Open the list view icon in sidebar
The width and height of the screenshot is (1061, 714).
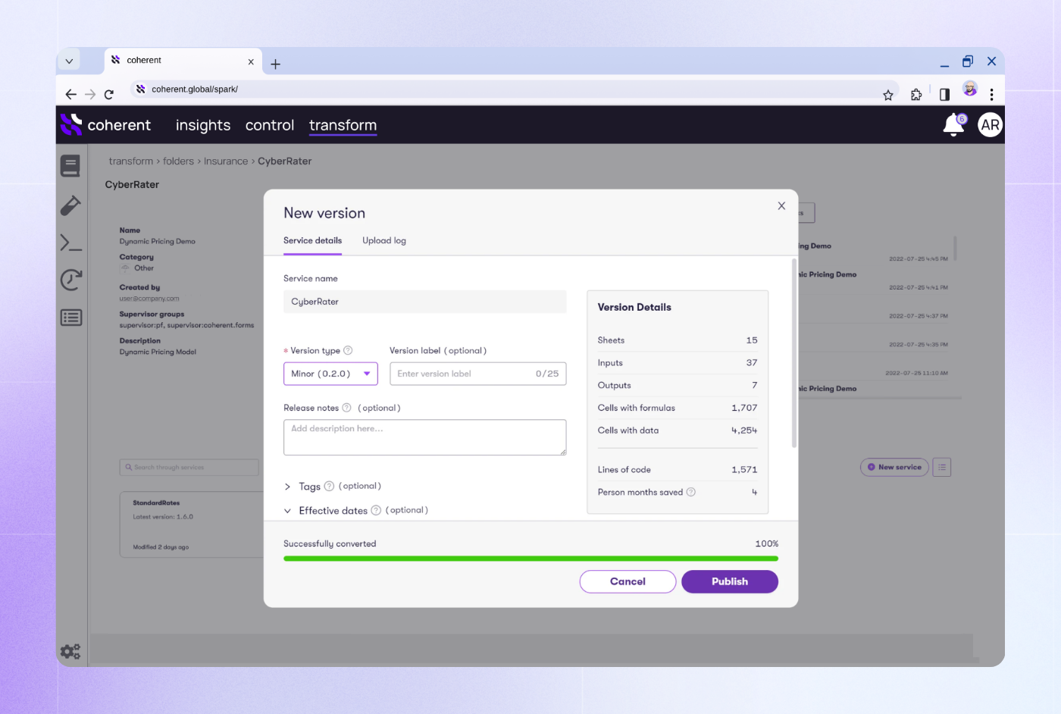[70, 317]
